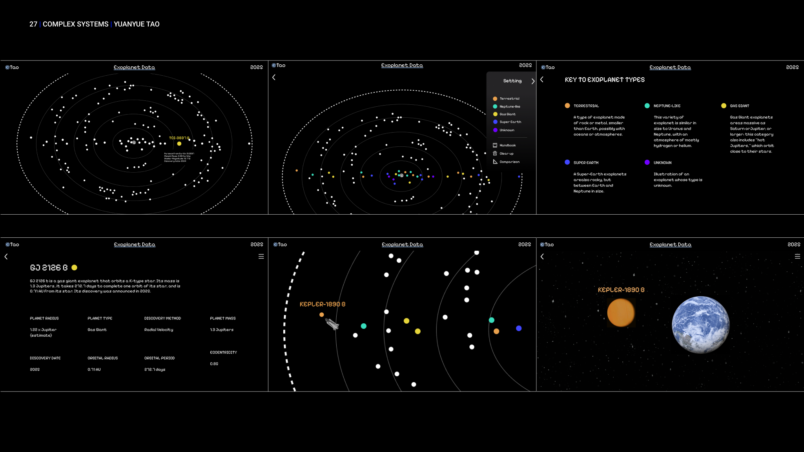Go back from Kepler-1890 B Earth comparison
Screen dimensions: 804x452
click(x=542, y=257)
